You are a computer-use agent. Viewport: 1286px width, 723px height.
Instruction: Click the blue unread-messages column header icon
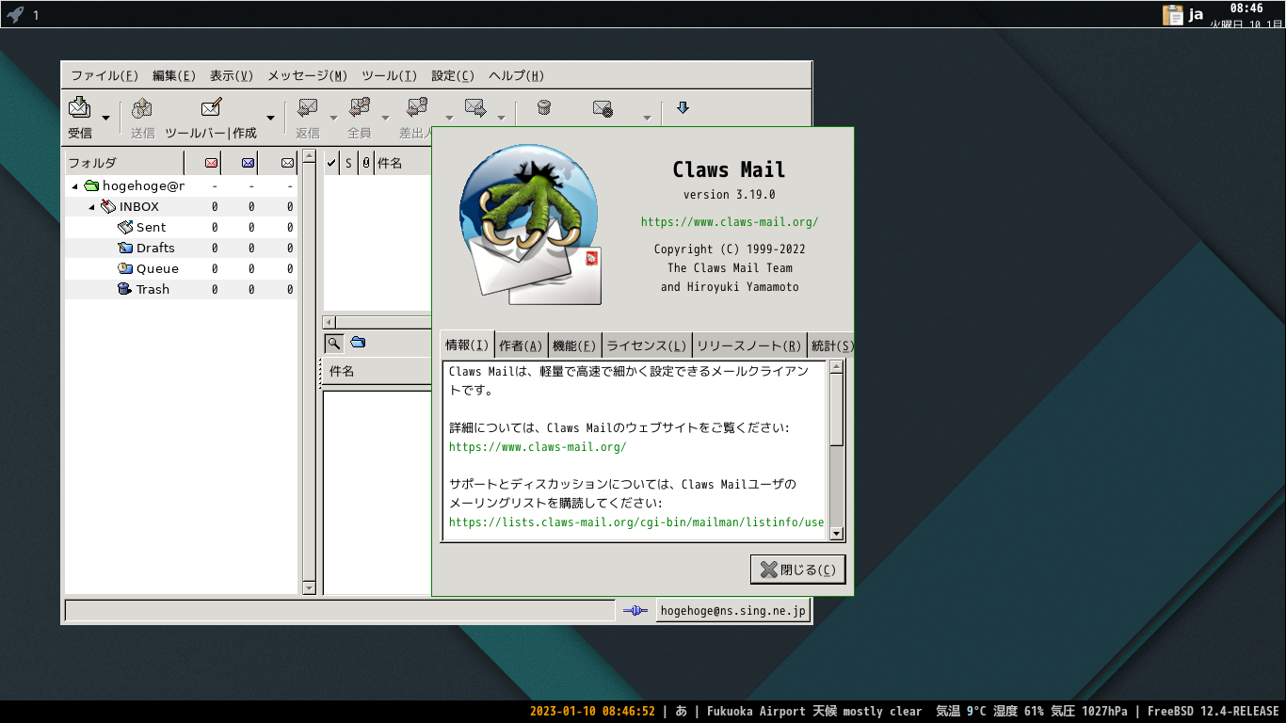tap(248, 163)
